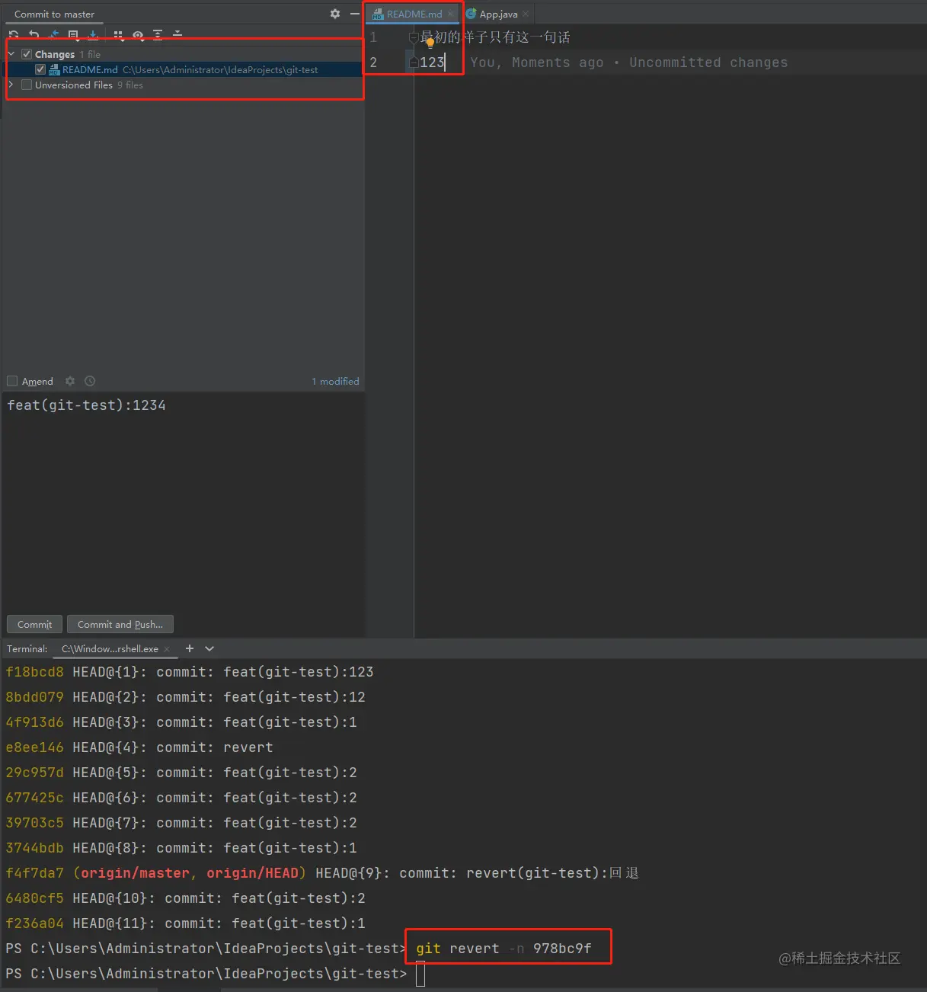The height and width of the screenshot is (992, 927).
Task: Add new terminal tab with plus icon
Action: (x=190, y=648)
